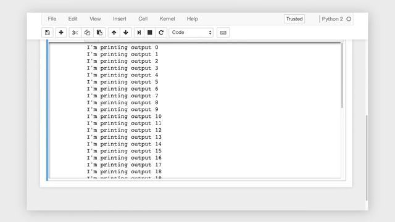Open the Code cell type dropdown
This screenshot has height=222, width=395.
click(x=191, y=33)
